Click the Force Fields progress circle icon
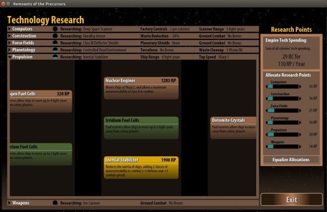Image resolution: width=327 pixels, height=212 pixels. click(x=55, y=43)
